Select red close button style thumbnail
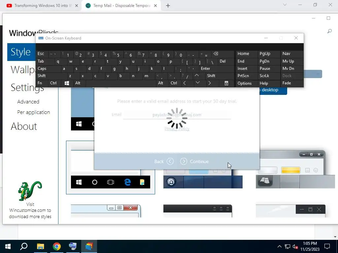Screen dimensions: 338x253 pos(106,211)
